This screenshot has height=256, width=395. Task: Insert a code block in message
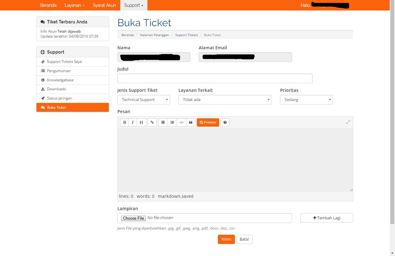point(181,122)
